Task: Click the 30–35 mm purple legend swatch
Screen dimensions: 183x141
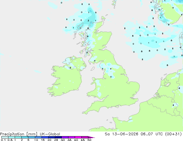Action: click(x=65, y=137)
